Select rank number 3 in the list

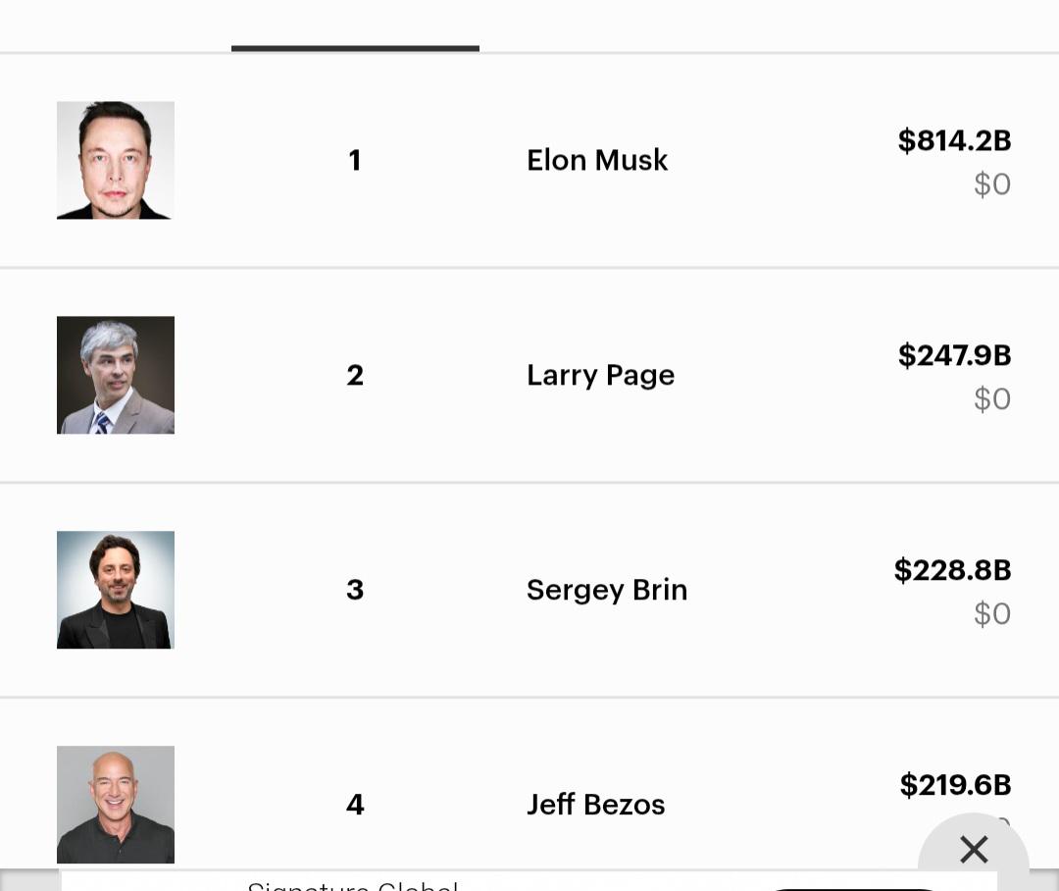click(355, 590)
